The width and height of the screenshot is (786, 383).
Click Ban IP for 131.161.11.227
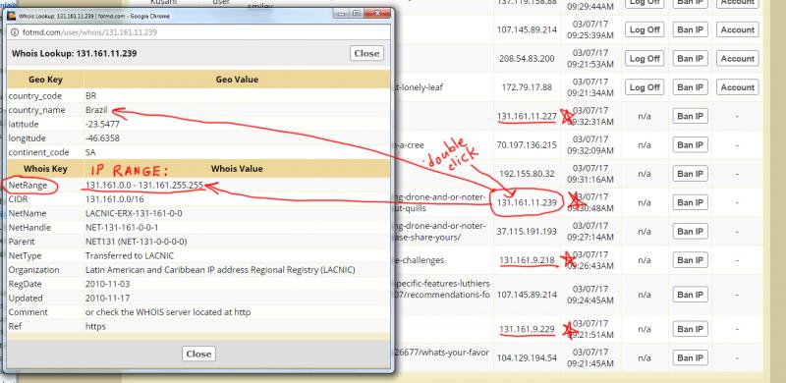[x=690, y=116]
